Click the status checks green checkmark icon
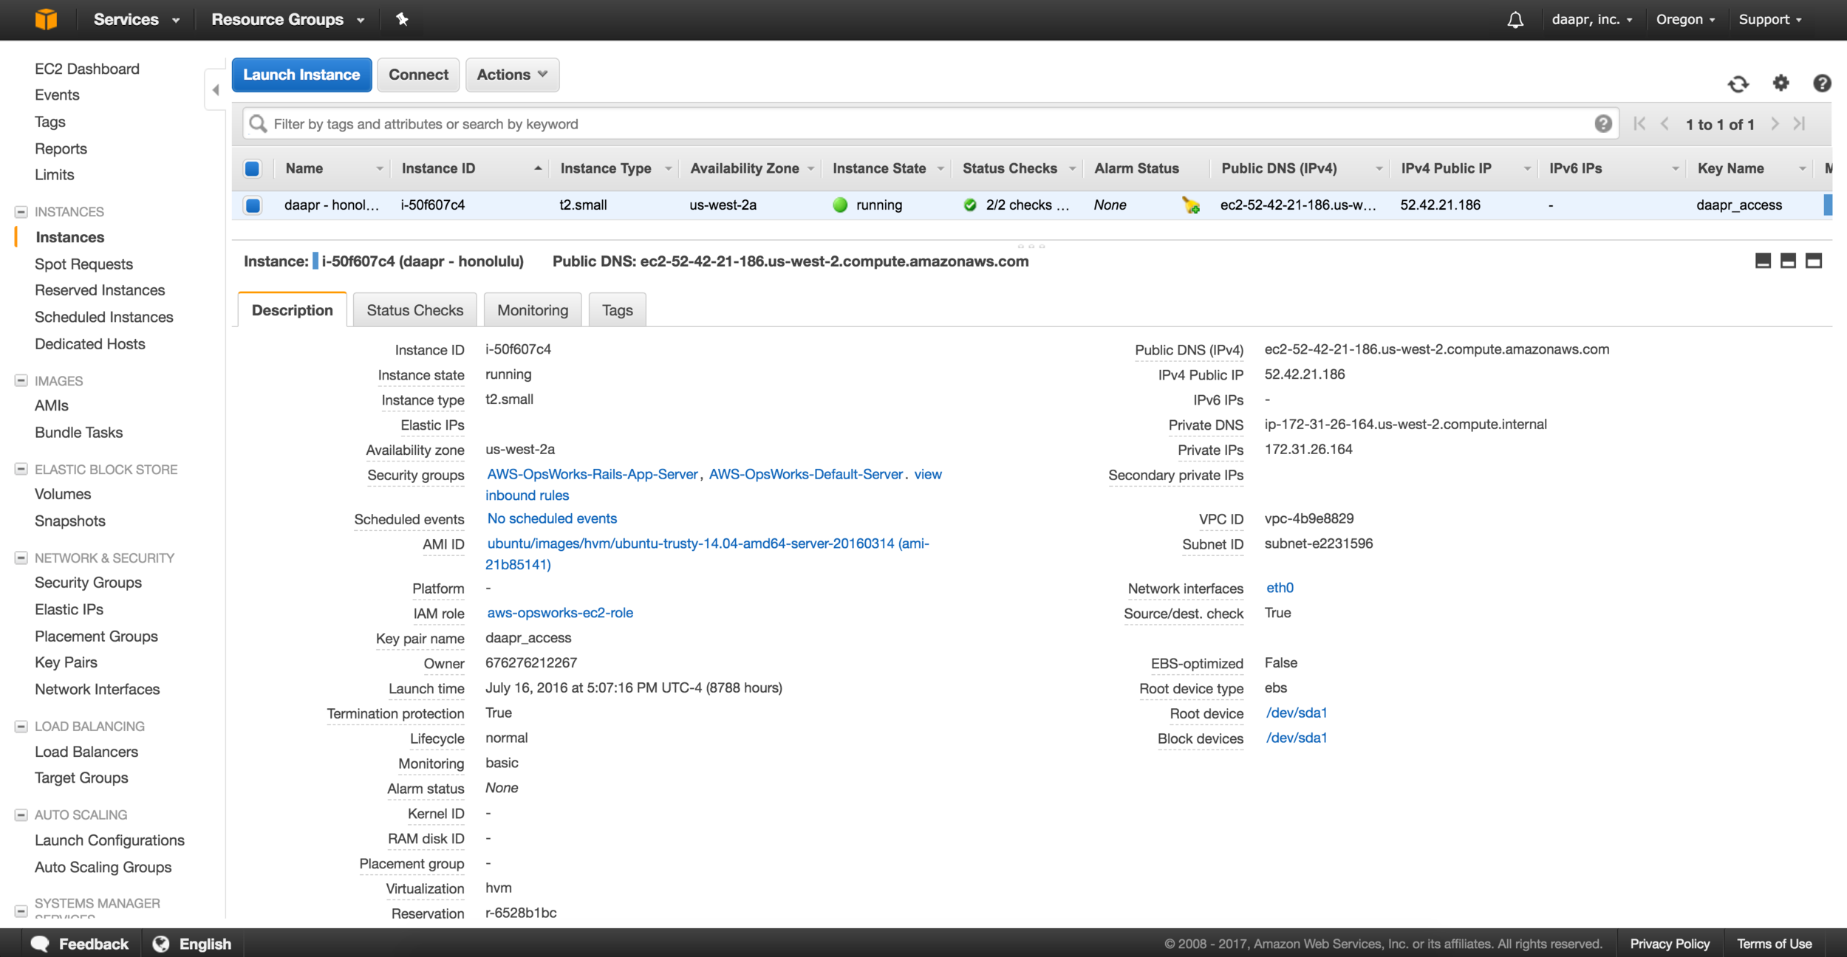The image size is (1847, 957). click(x=971, y=204)
